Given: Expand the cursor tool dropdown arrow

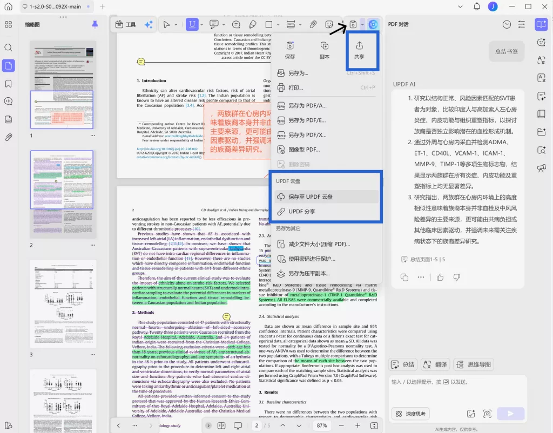Looking at the screenshot, I should (176, 24).
